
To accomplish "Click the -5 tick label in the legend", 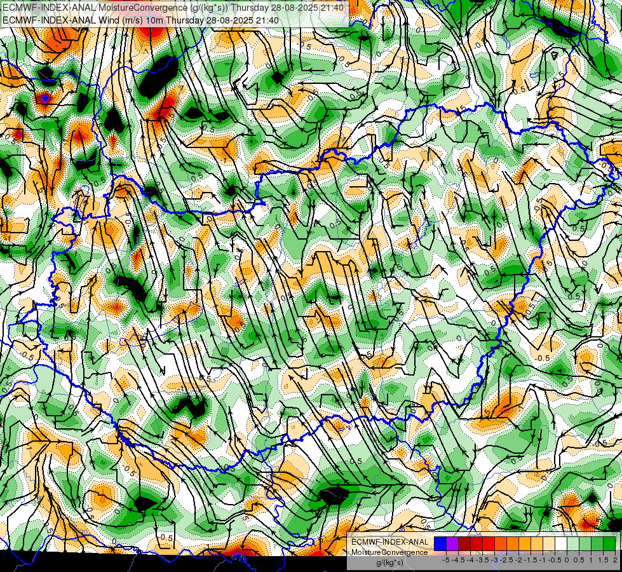I will [446, 560].
